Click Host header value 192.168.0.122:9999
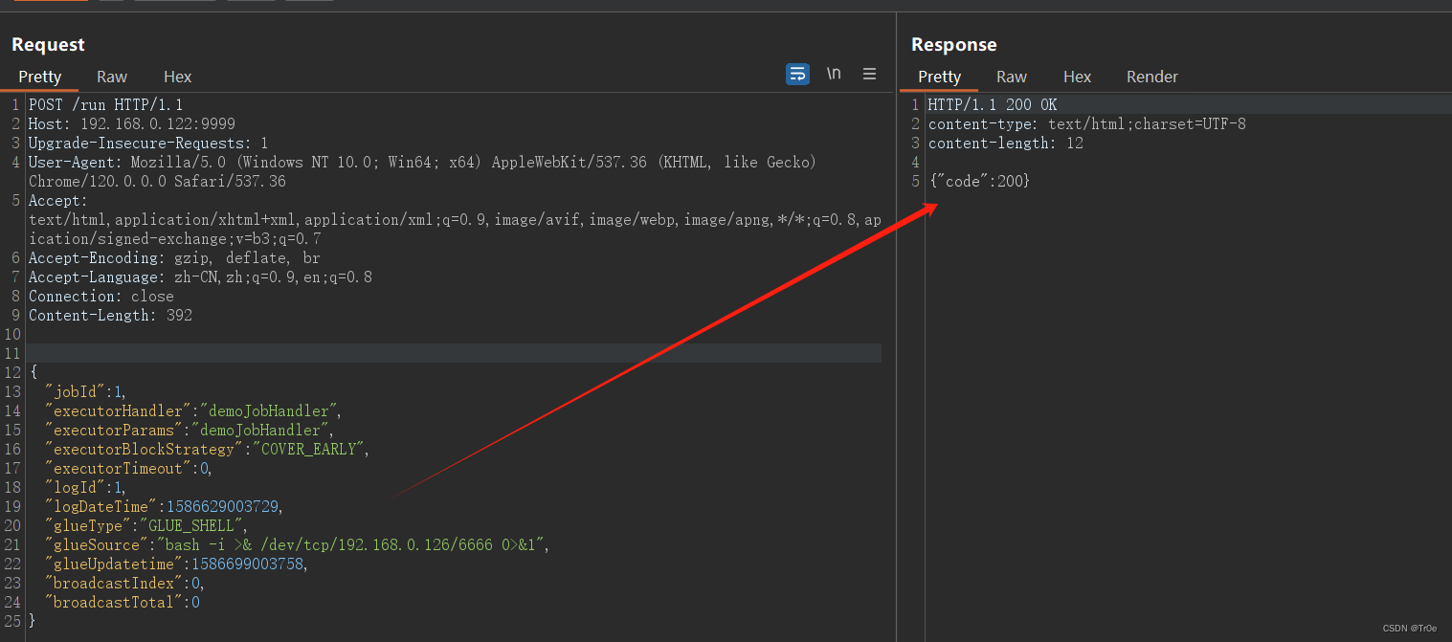Image resolution: width=1452 pixels, height=642 pixels. pyautogui.click(x=157, y=124)
